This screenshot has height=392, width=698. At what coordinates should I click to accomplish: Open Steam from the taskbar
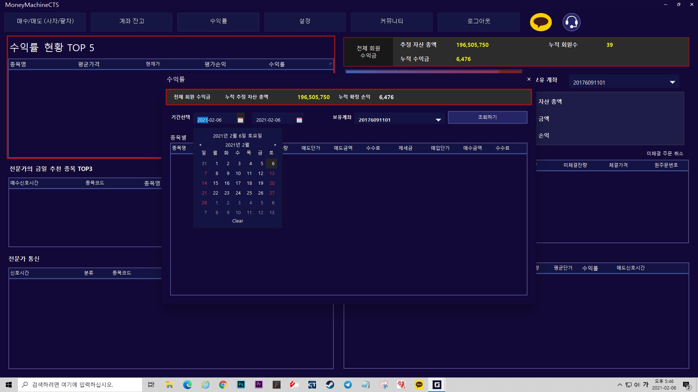click(330, 385)
